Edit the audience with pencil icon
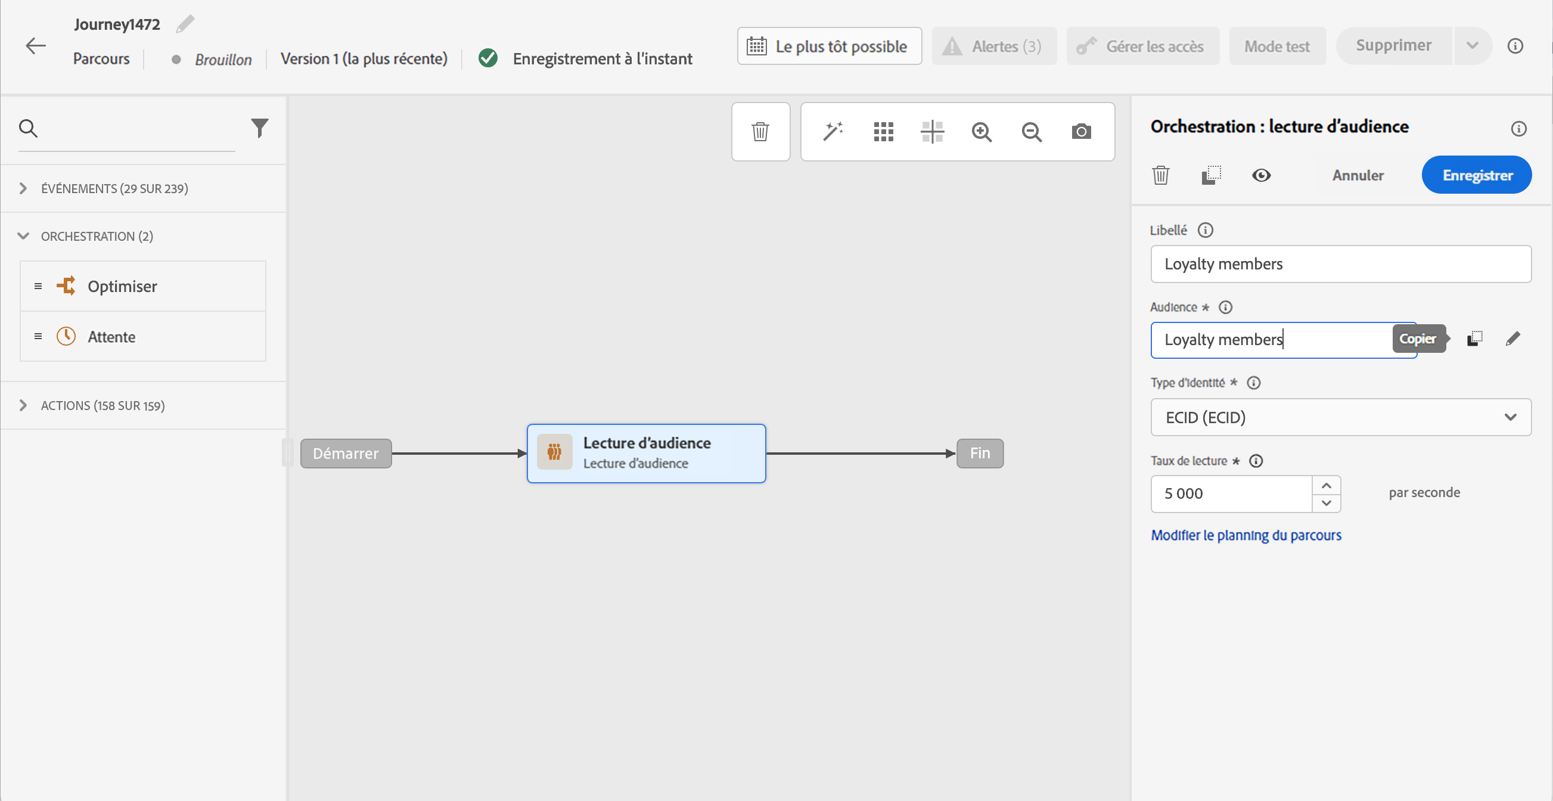 point(1512,339)
